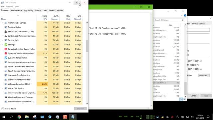This screenshot has height=120, width=213.
Task: Switch to the Performance tab
Action: point(16,10)
